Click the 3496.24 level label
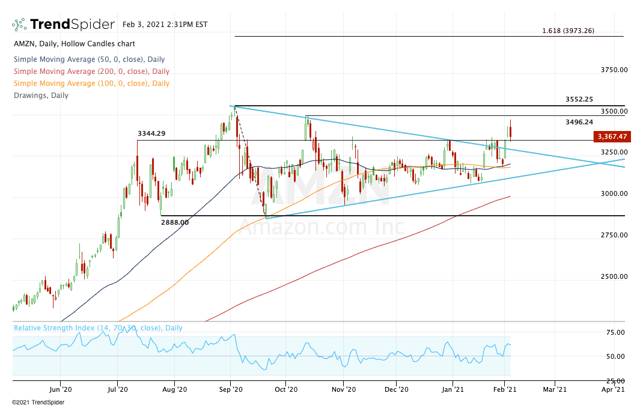Viewport: 643px width, 408px height. (579, 122)
